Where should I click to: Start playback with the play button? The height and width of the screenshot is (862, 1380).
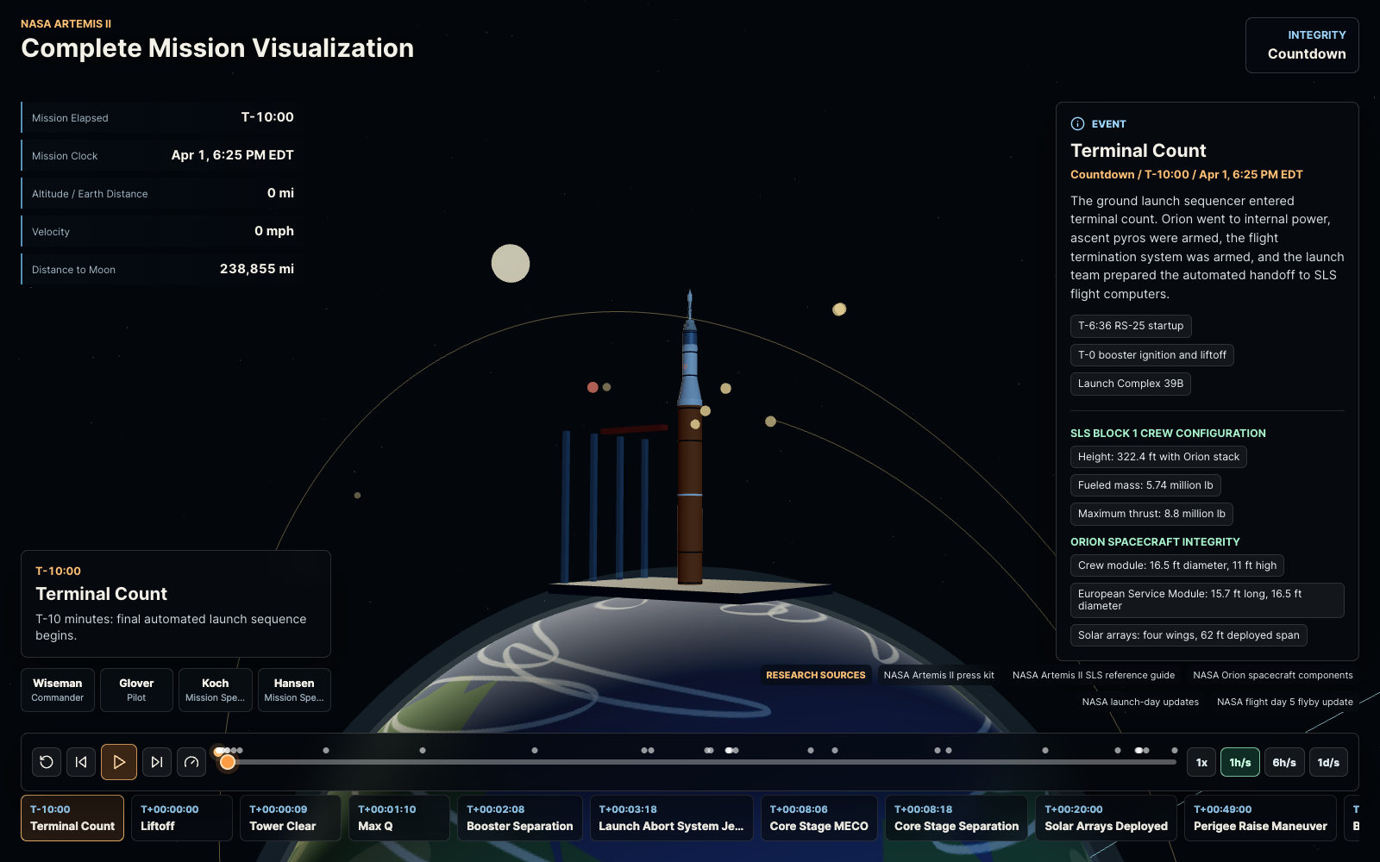119,762
